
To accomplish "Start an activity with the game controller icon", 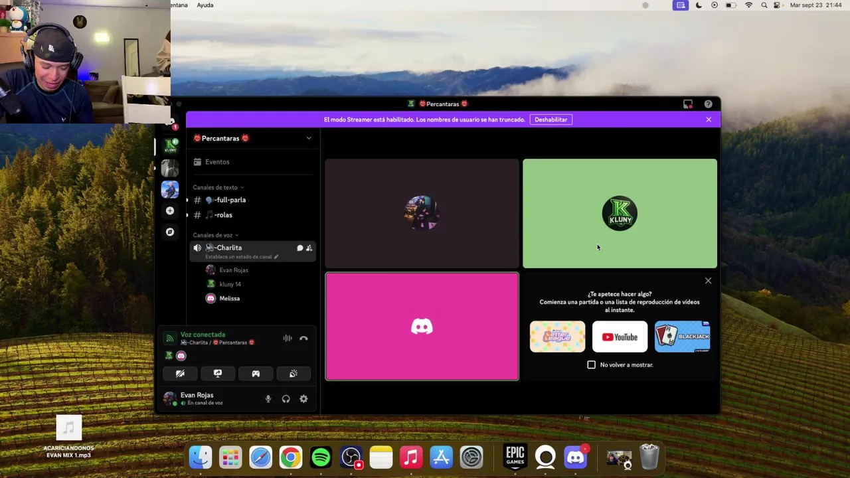I will pyautogui.click(x=256, y=374).
